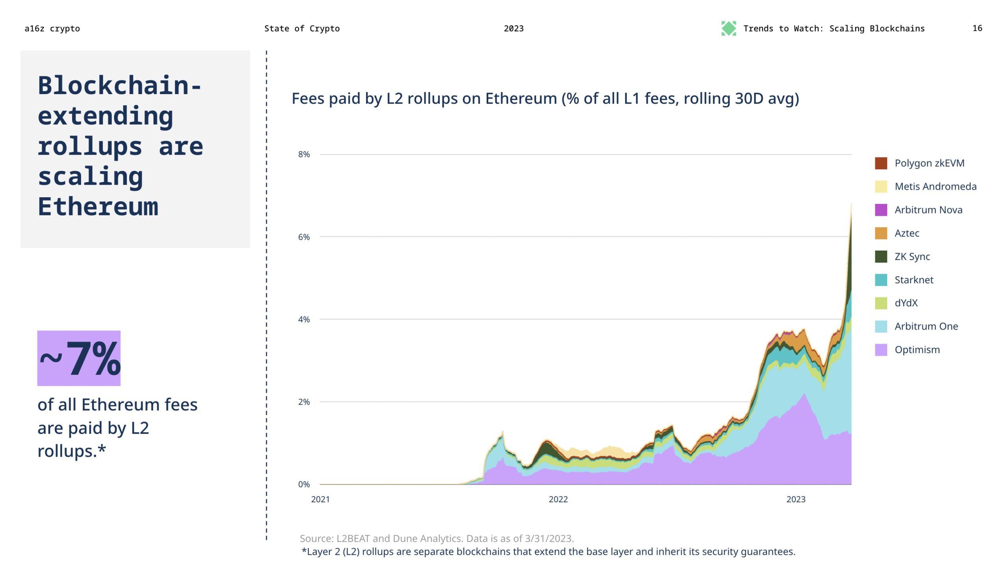Click the Optimism legend label

point(917,350)
